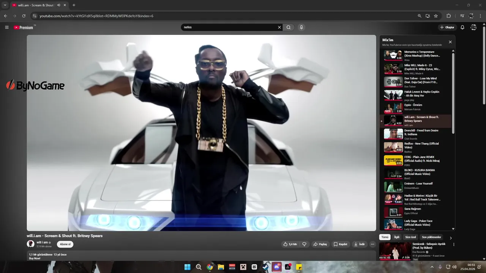The height and width of the screenshot is (273, 486).
Task: Open will i am channel avatar
Action: [x=30, y=244]
